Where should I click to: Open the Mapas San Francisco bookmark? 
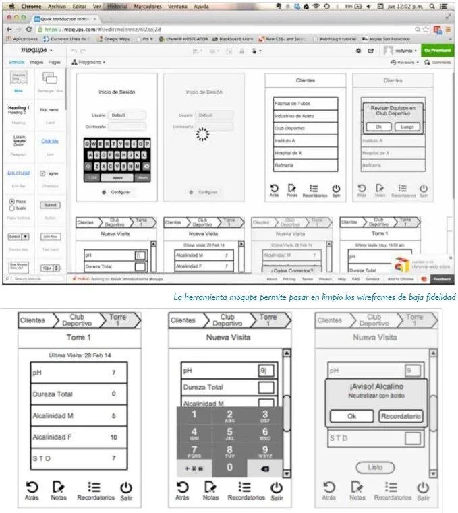(386, 39)
